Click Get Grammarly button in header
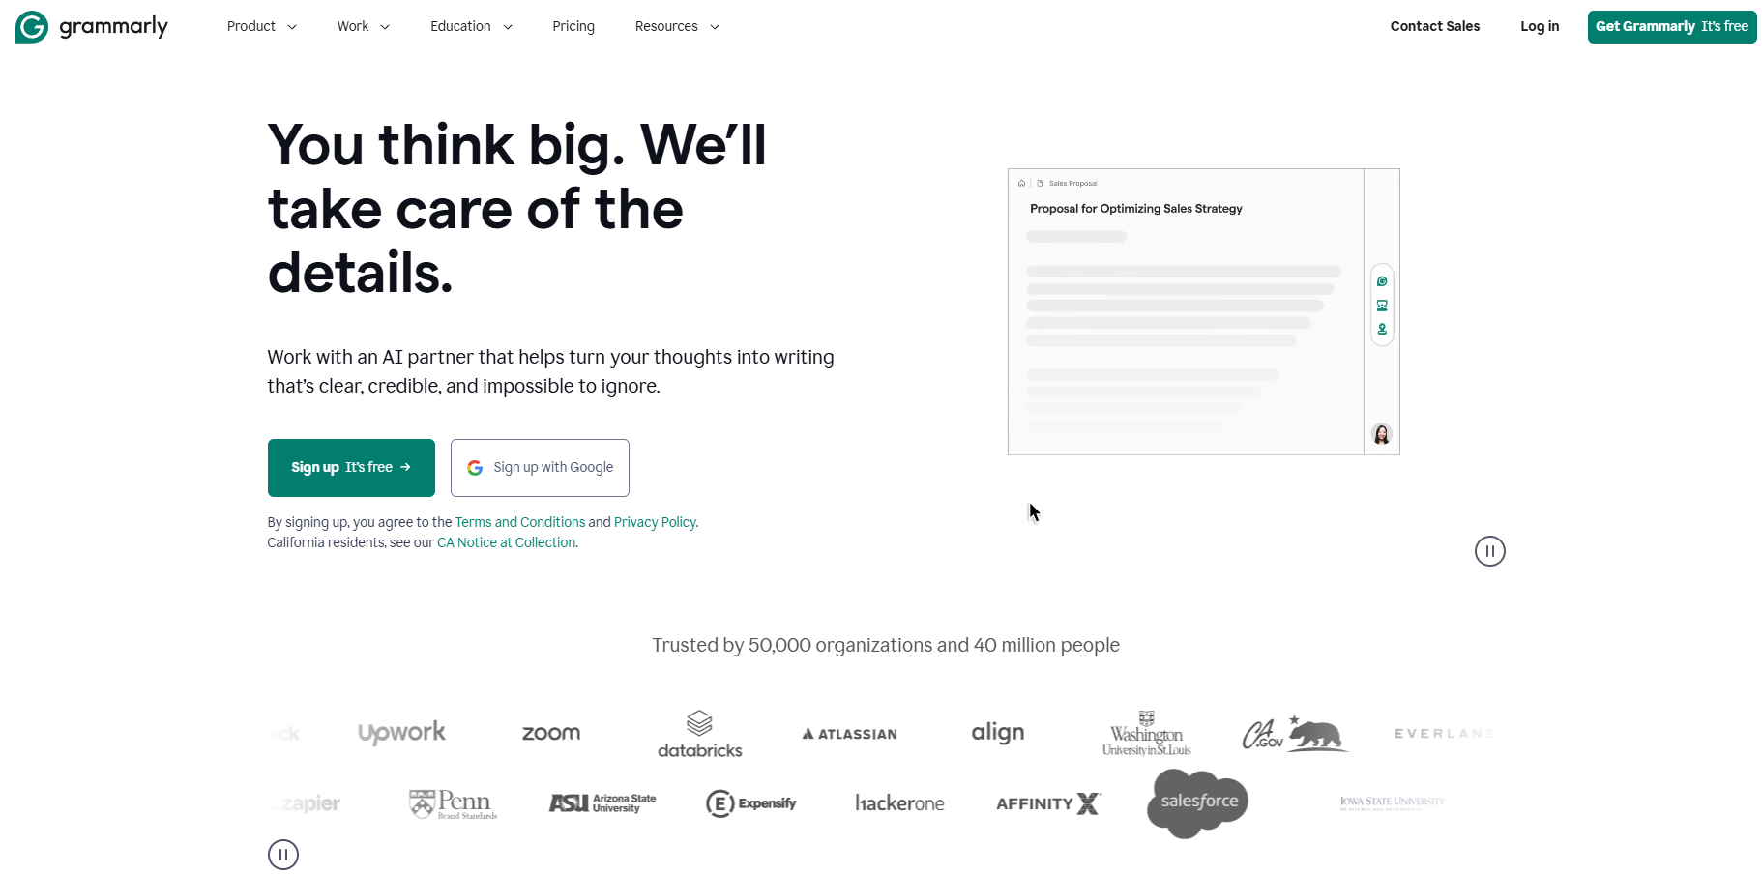The height and width of the screenshot is (875, 1762). click(x=1671, y=27)
